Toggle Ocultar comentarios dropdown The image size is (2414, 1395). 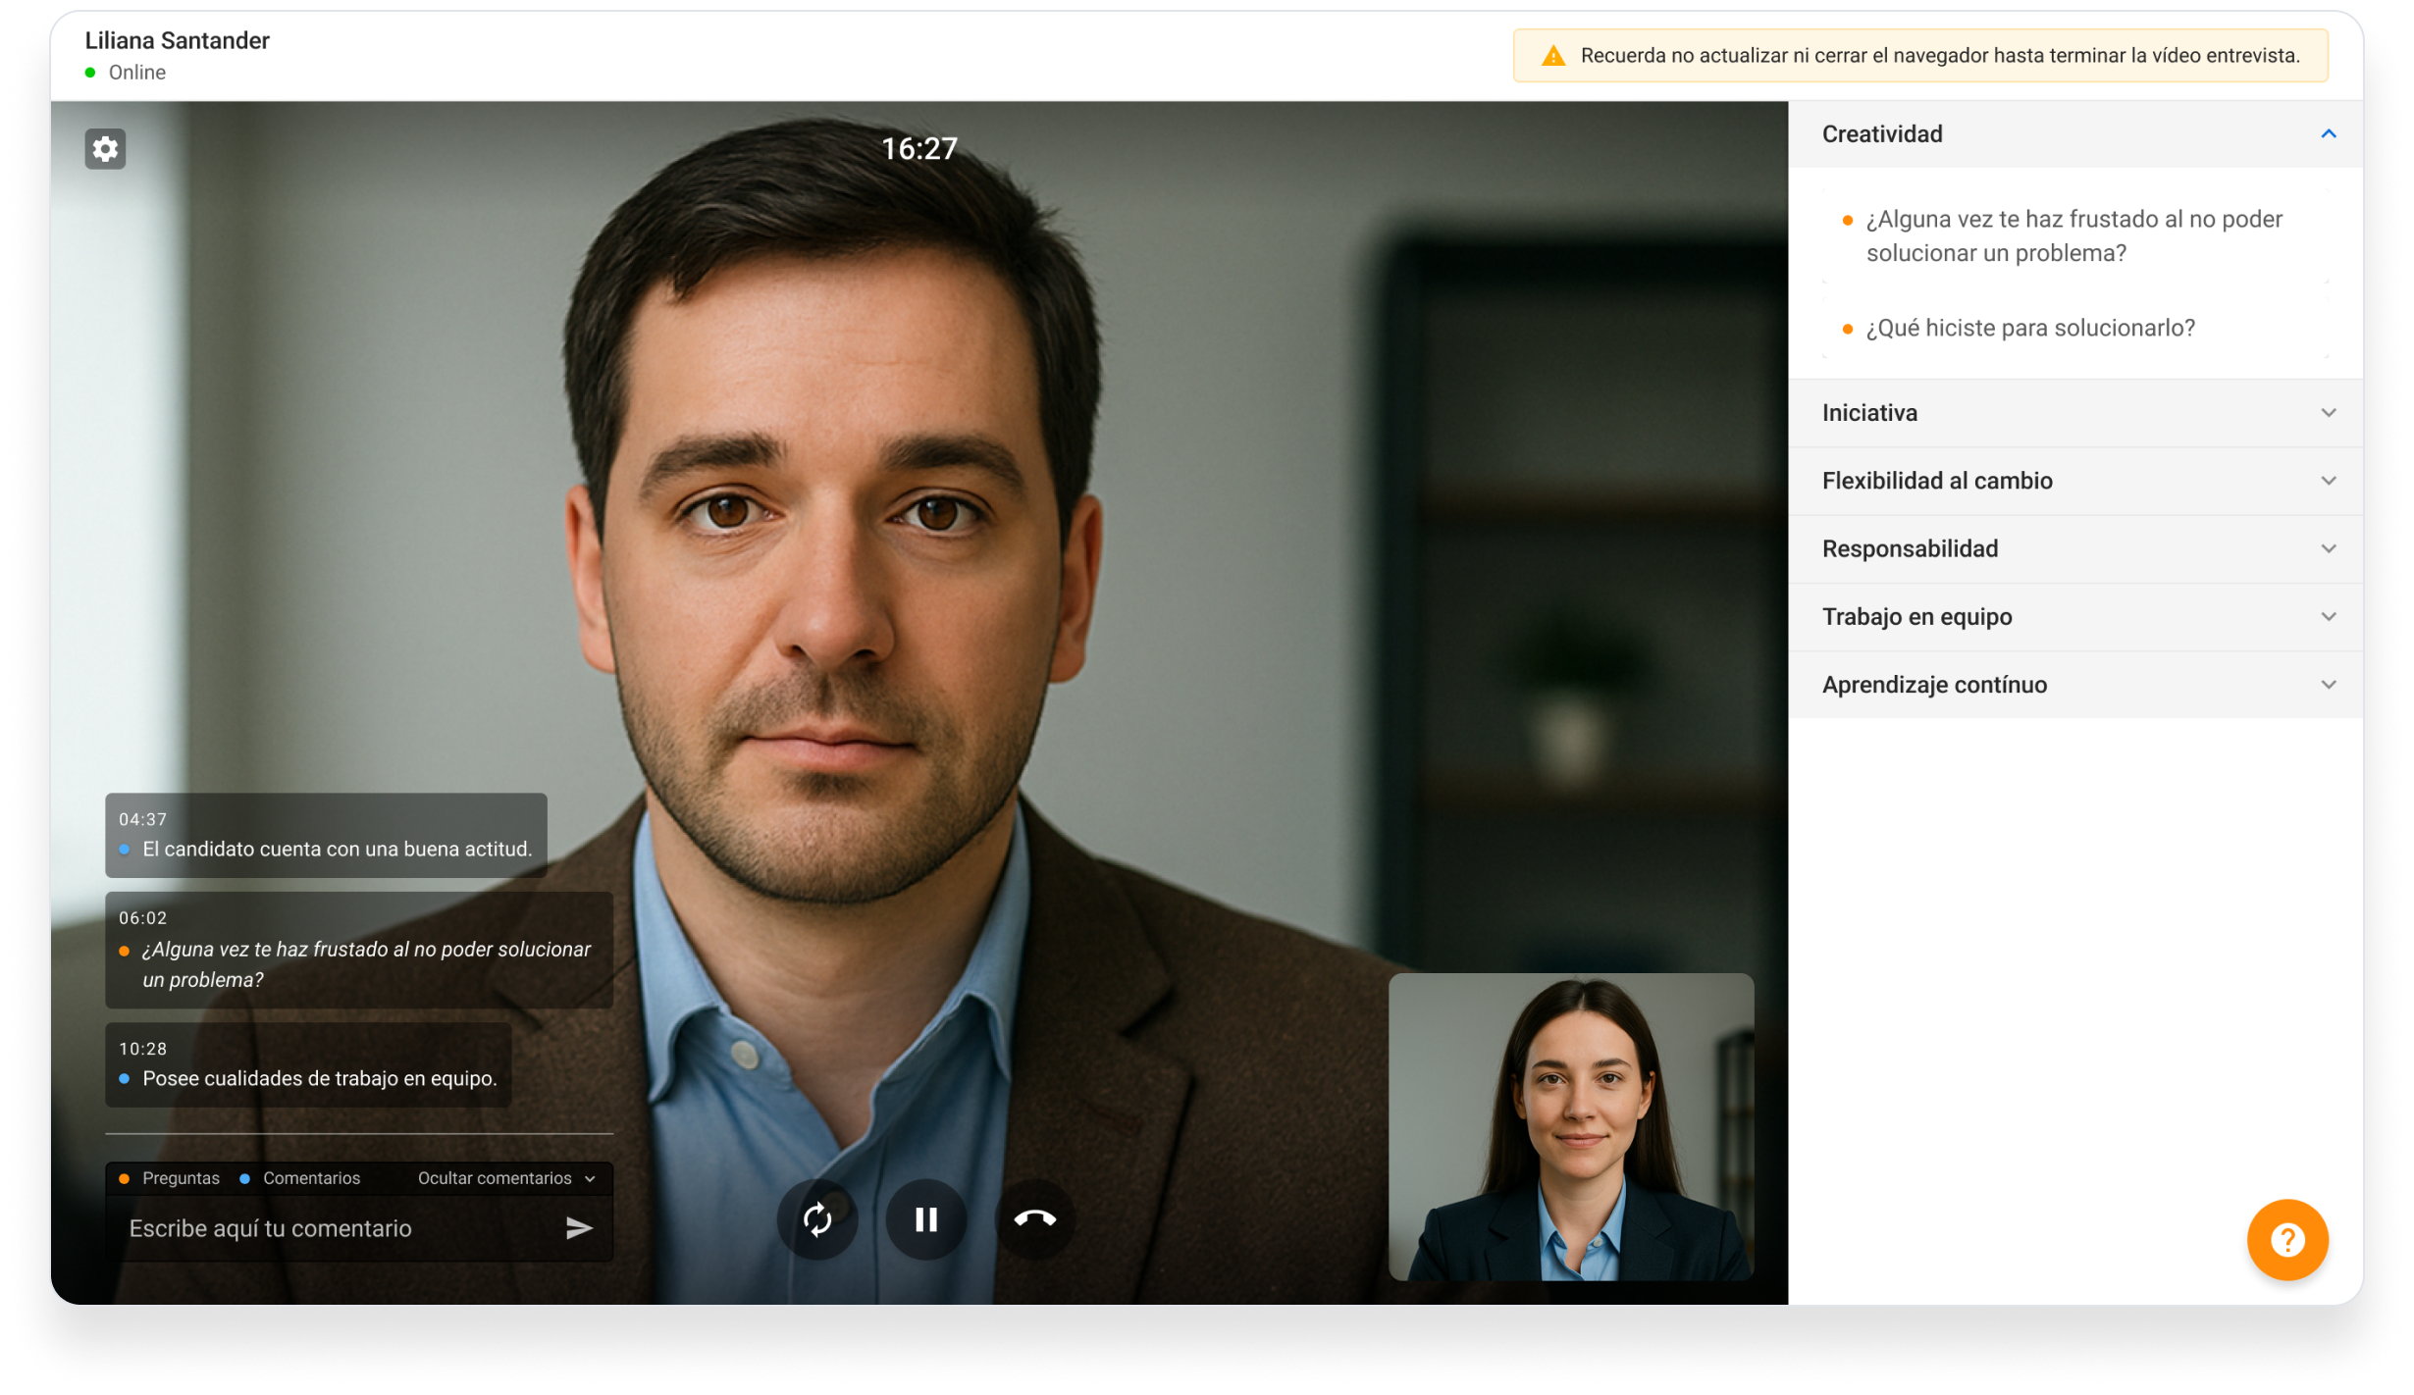click(x=505, y=1178)
